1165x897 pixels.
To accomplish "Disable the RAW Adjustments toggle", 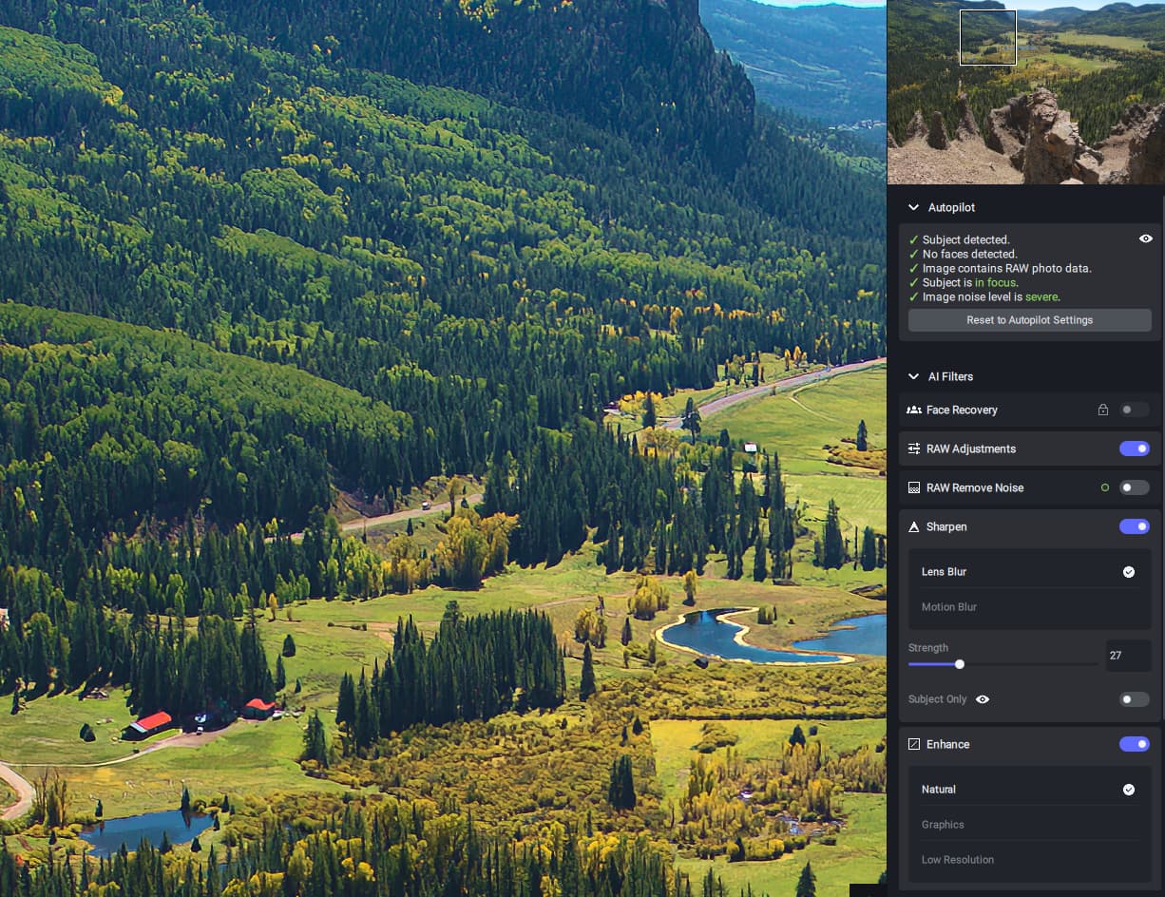I will (1134, 448).
